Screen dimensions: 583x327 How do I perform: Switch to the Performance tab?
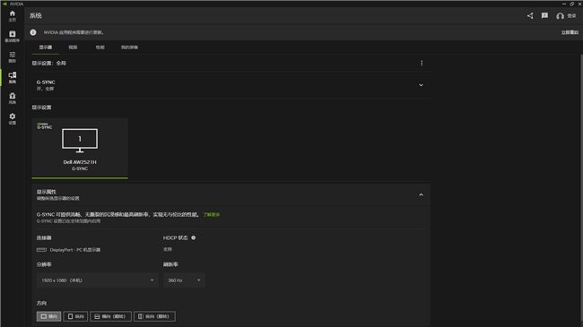coord(100,47)
